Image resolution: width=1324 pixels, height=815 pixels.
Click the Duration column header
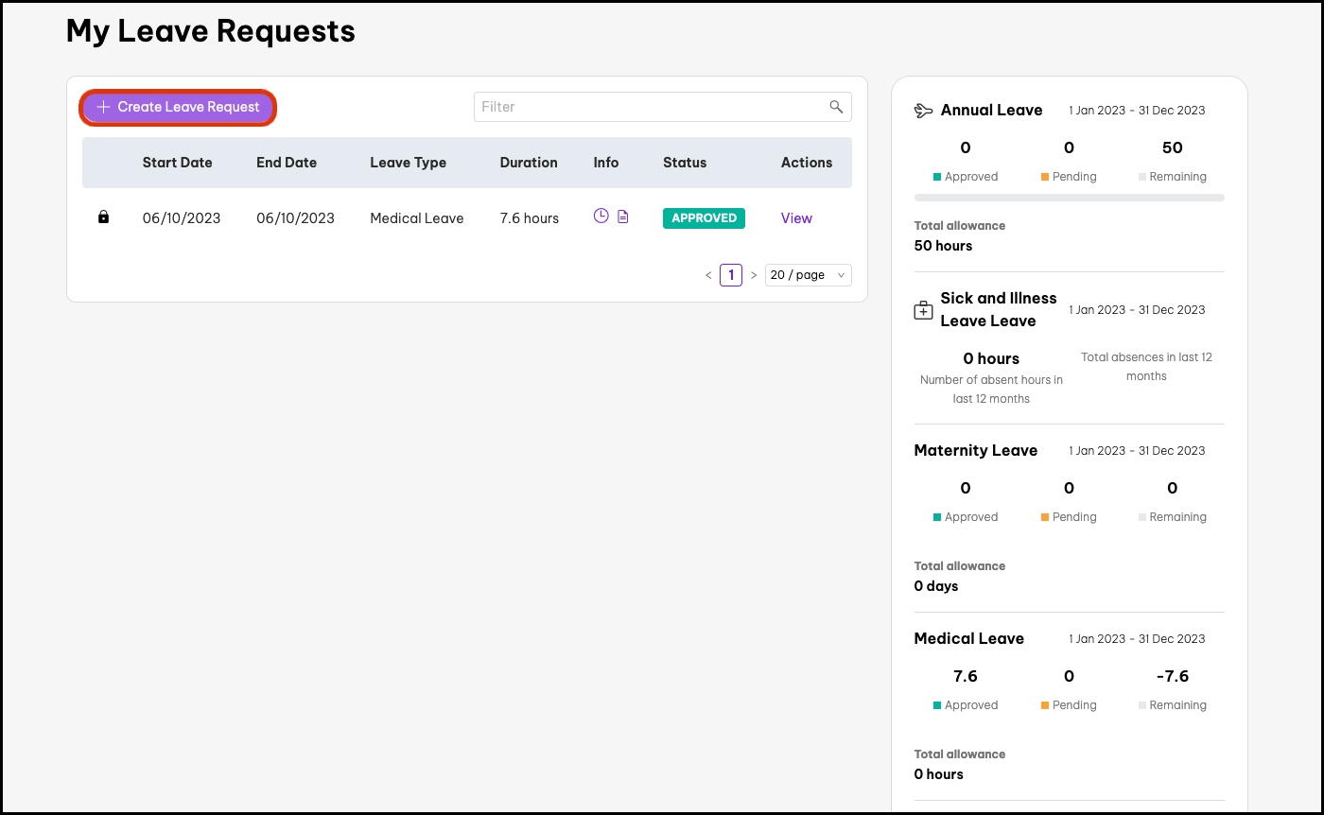(x=529, y=163)
